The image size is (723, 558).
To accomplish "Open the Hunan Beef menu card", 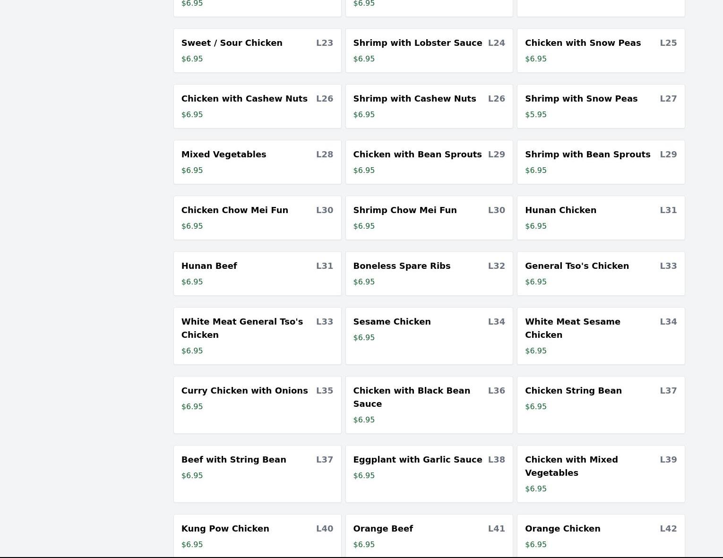I will 257,274.
